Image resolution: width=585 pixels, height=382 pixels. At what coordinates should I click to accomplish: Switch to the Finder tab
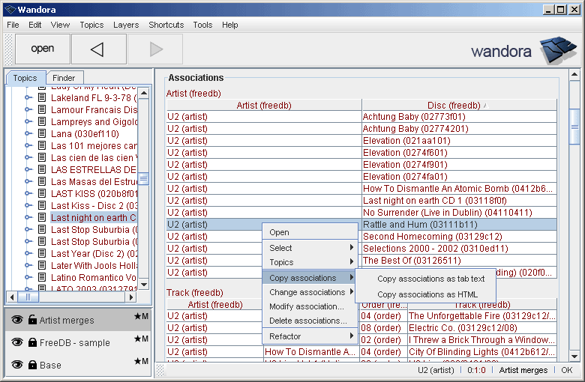coord(64,78)
